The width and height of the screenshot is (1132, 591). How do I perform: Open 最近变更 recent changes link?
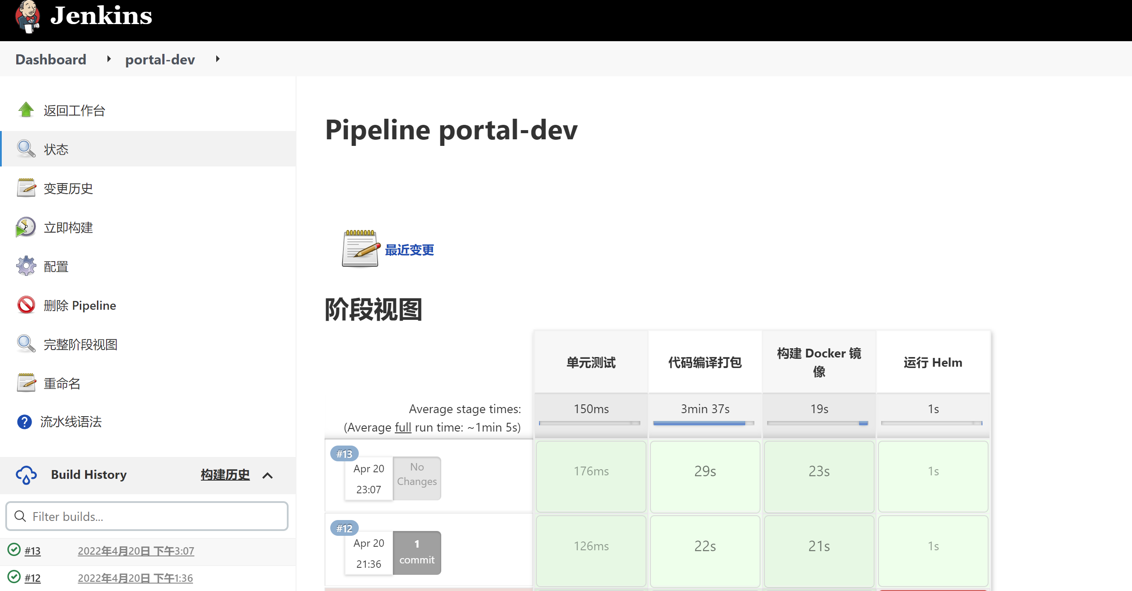point(409,250)
